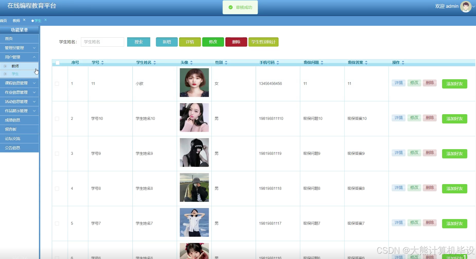Viewport: 476px width, 259px height.
Task: Expand the 管理员管理 menu
Action: point(19,48)
